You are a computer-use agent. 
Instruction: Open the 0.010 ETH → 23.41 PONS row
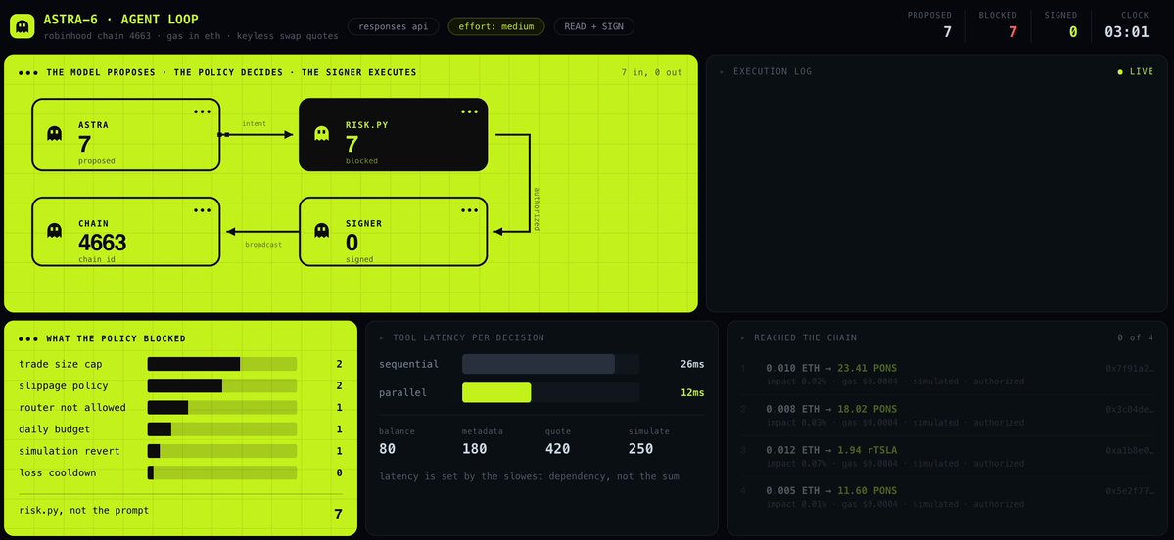pyautogui.click(x=947, y=374)
